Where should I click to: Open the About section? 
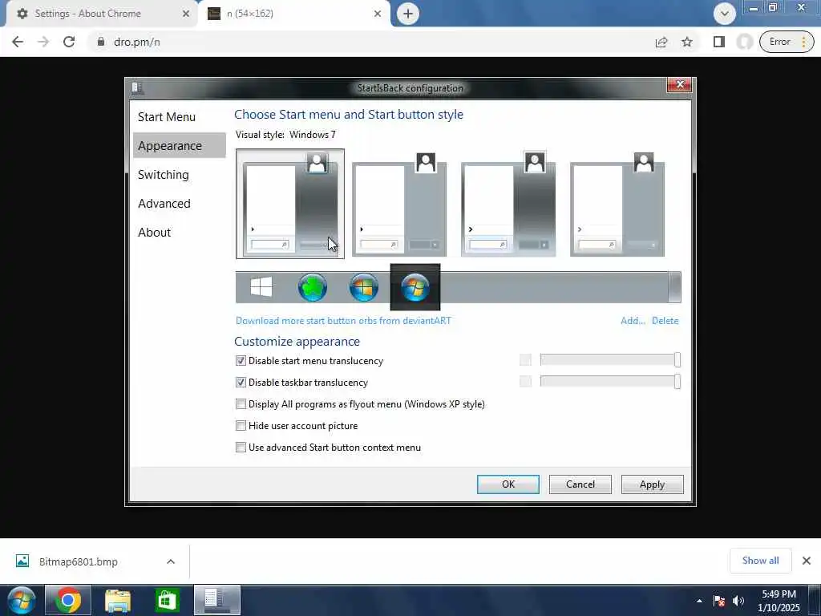pos(155,232)
